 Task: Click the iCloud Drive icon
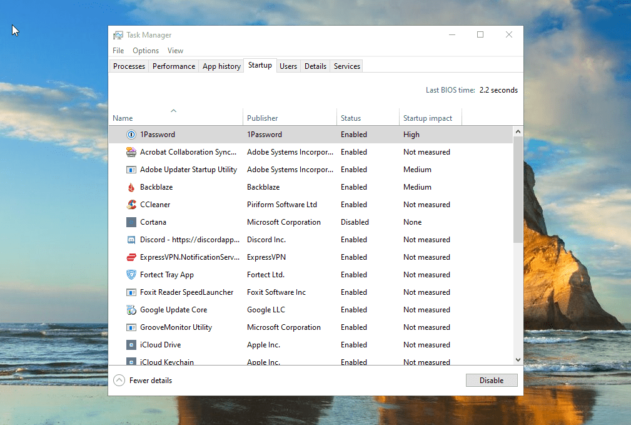[131, 345]
